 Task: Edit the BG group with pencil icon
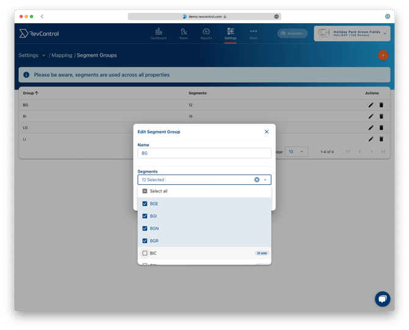pos(371,105)
